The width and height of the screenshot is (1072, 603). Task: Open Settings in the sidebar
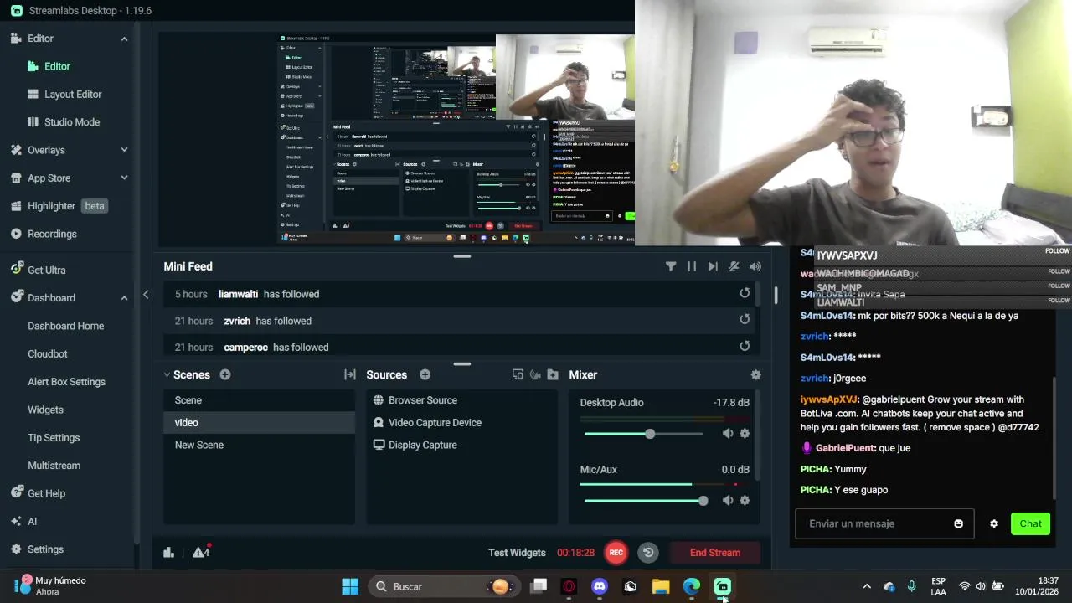[x=37, y=549]
